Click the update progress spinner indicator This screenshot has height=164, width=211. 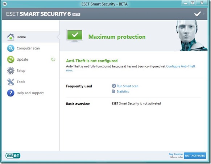click(53, 59)
